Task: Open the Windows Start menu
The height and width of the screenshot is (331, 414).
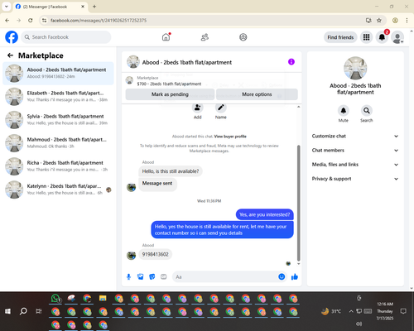Action: 7,311
